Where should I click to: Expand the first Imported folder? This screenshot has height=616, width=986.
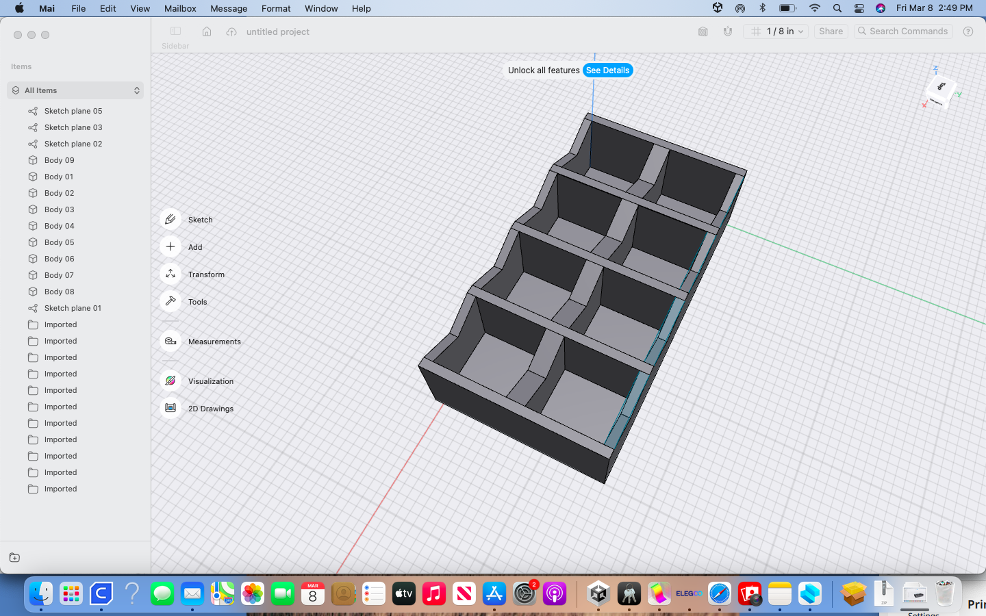[x=60, y=324]
